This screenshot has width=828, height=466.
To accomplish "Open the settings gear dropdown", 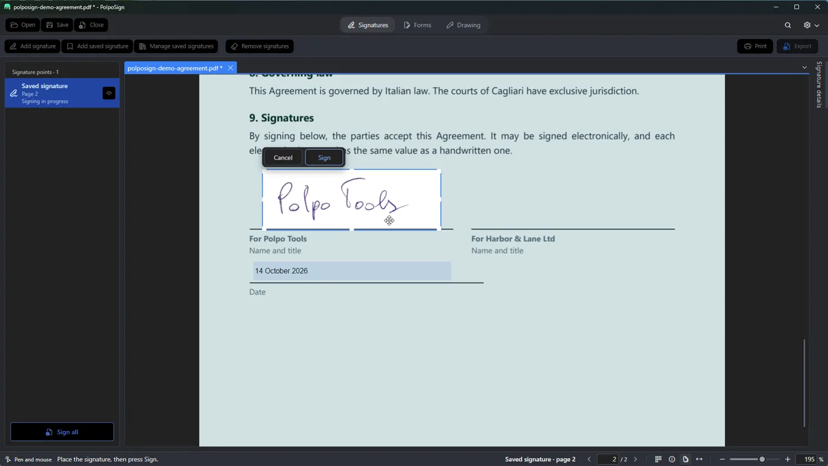I will click(811, 25).
